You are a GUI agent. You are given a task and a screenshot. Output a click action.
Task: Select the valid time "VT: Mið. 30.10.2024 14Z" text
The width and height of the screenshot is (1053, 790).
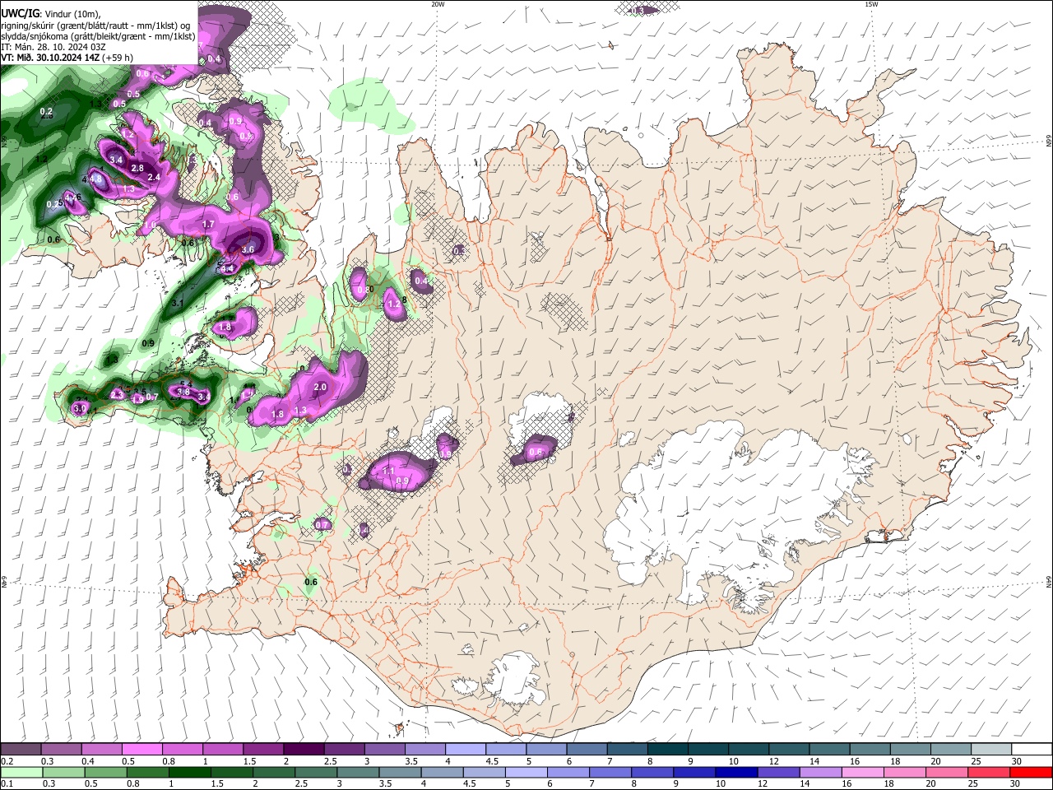pos(50,58)
